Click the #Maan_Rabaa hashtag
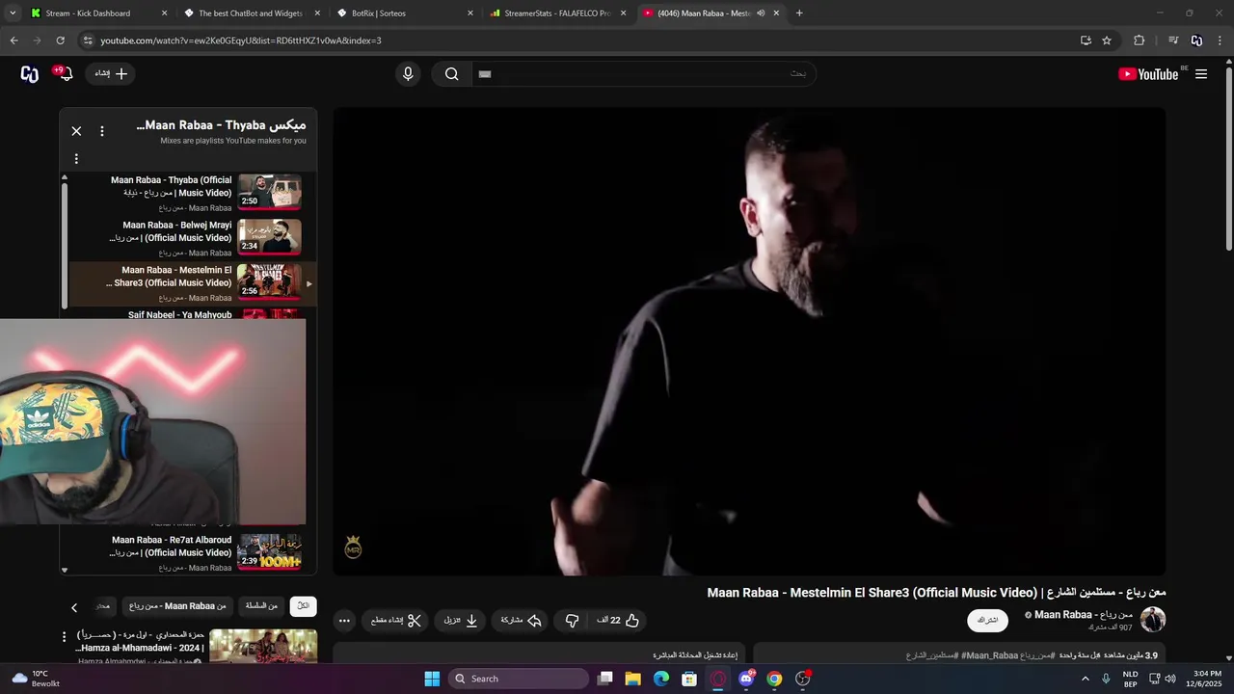 click(991, 655)
